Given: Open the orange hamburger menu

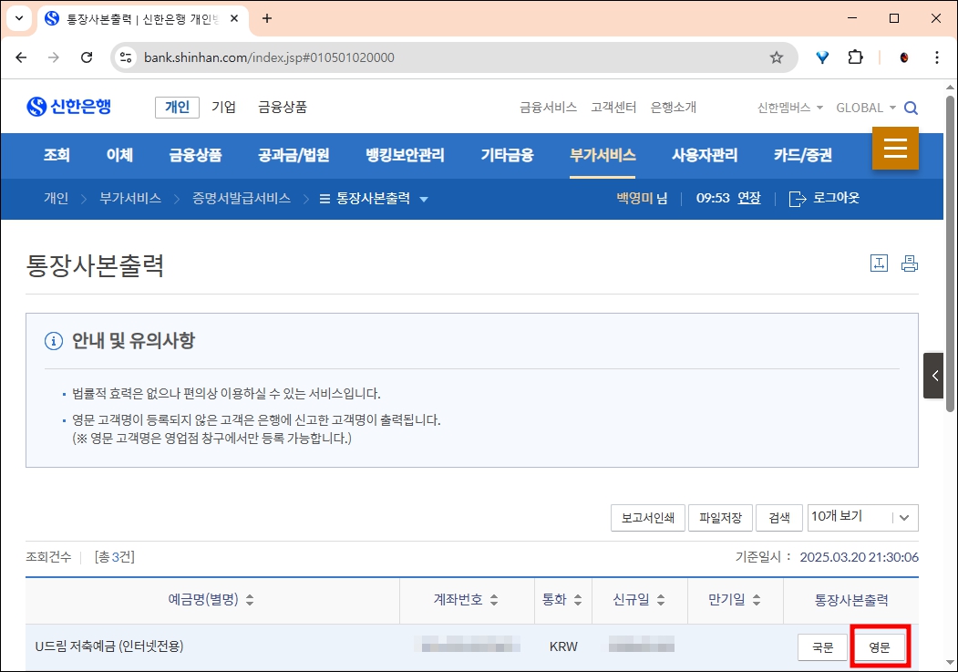Looking at the screenshot, I should click(x=895, y=148).
